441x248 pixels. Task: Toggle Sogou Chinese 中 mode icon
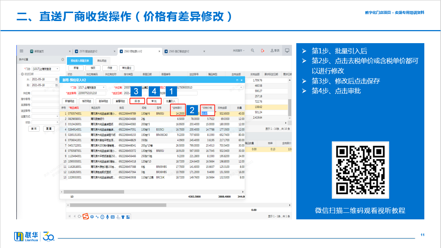pos(92,217)
